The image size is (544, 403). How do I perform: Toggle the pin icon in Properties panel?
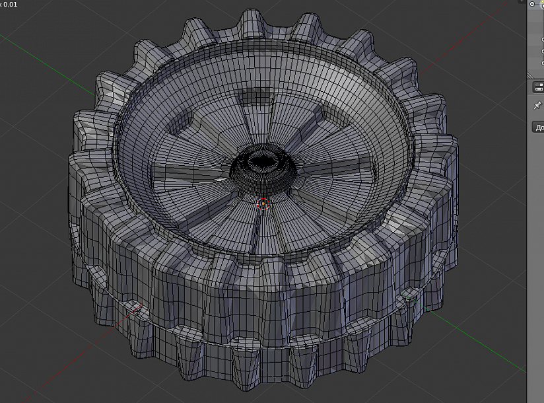pyautogui.click(x=538, y=105)
